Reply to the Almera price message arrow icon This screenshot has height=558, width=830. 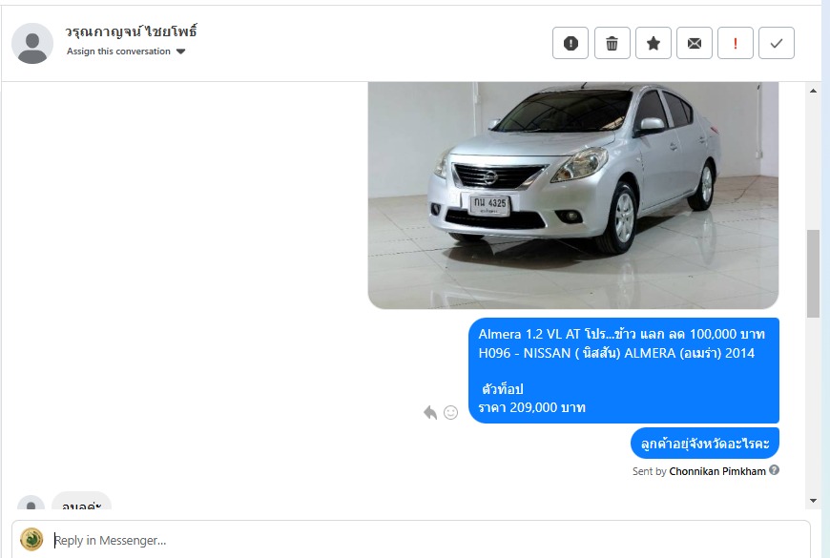tap(430, 412)
